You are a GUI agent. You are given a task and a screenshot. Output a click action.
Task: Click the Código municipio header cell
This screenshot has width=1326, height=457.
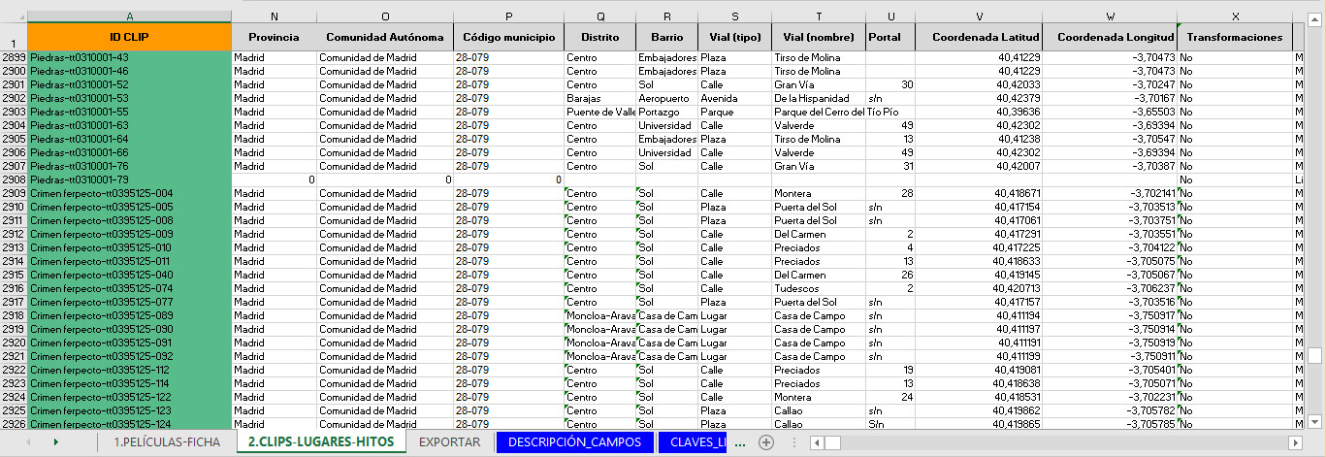[508, 37]
